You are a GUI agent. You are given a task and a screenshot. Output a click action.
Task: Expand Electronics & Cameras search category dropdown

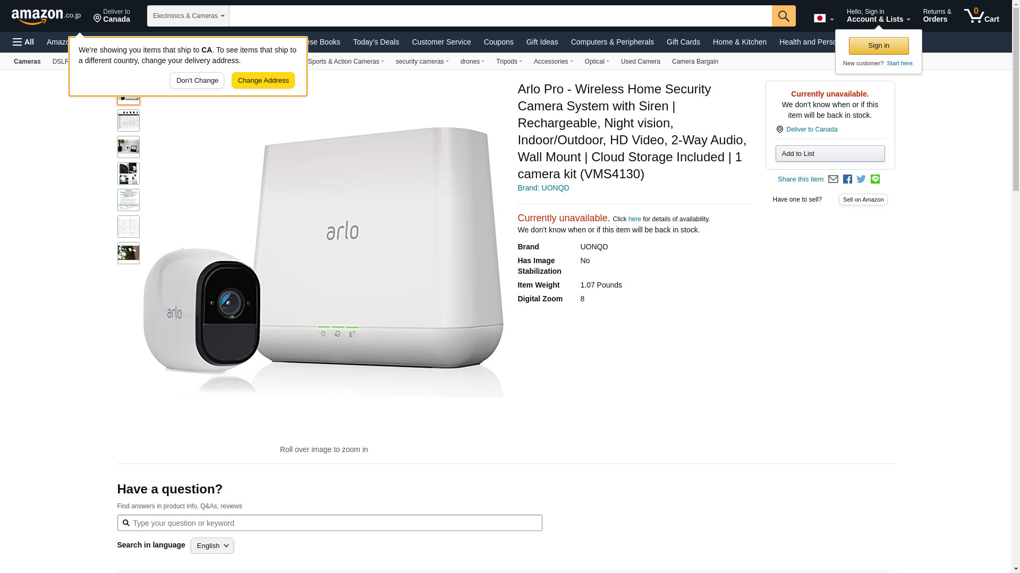click(x=188, y=16)
